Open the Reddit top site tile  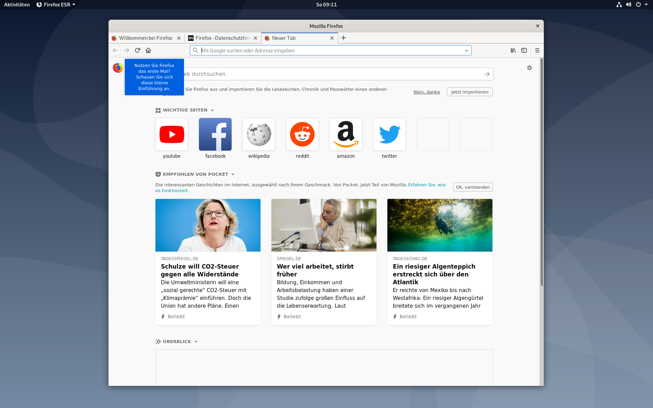tap(302, 134)
